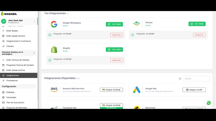Click star icon beside Programa de Referidos
The image size is (216, 121).
[3, 108]
